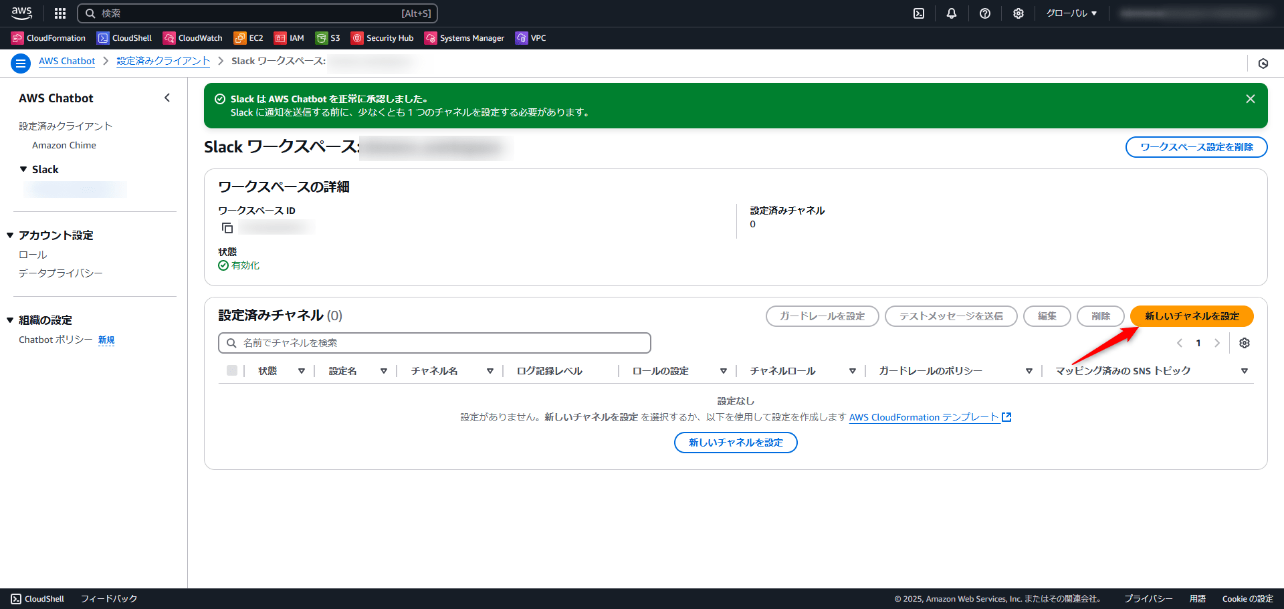
Task: Click 設定済みクライアント breadcrumb link
Action: coord(163,61)
